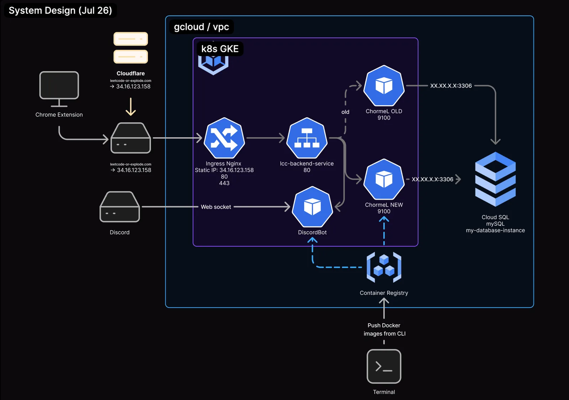The image size is (569, 400).
Task: Select the Terminal prompt icon
Action: [x=384, y=366]
